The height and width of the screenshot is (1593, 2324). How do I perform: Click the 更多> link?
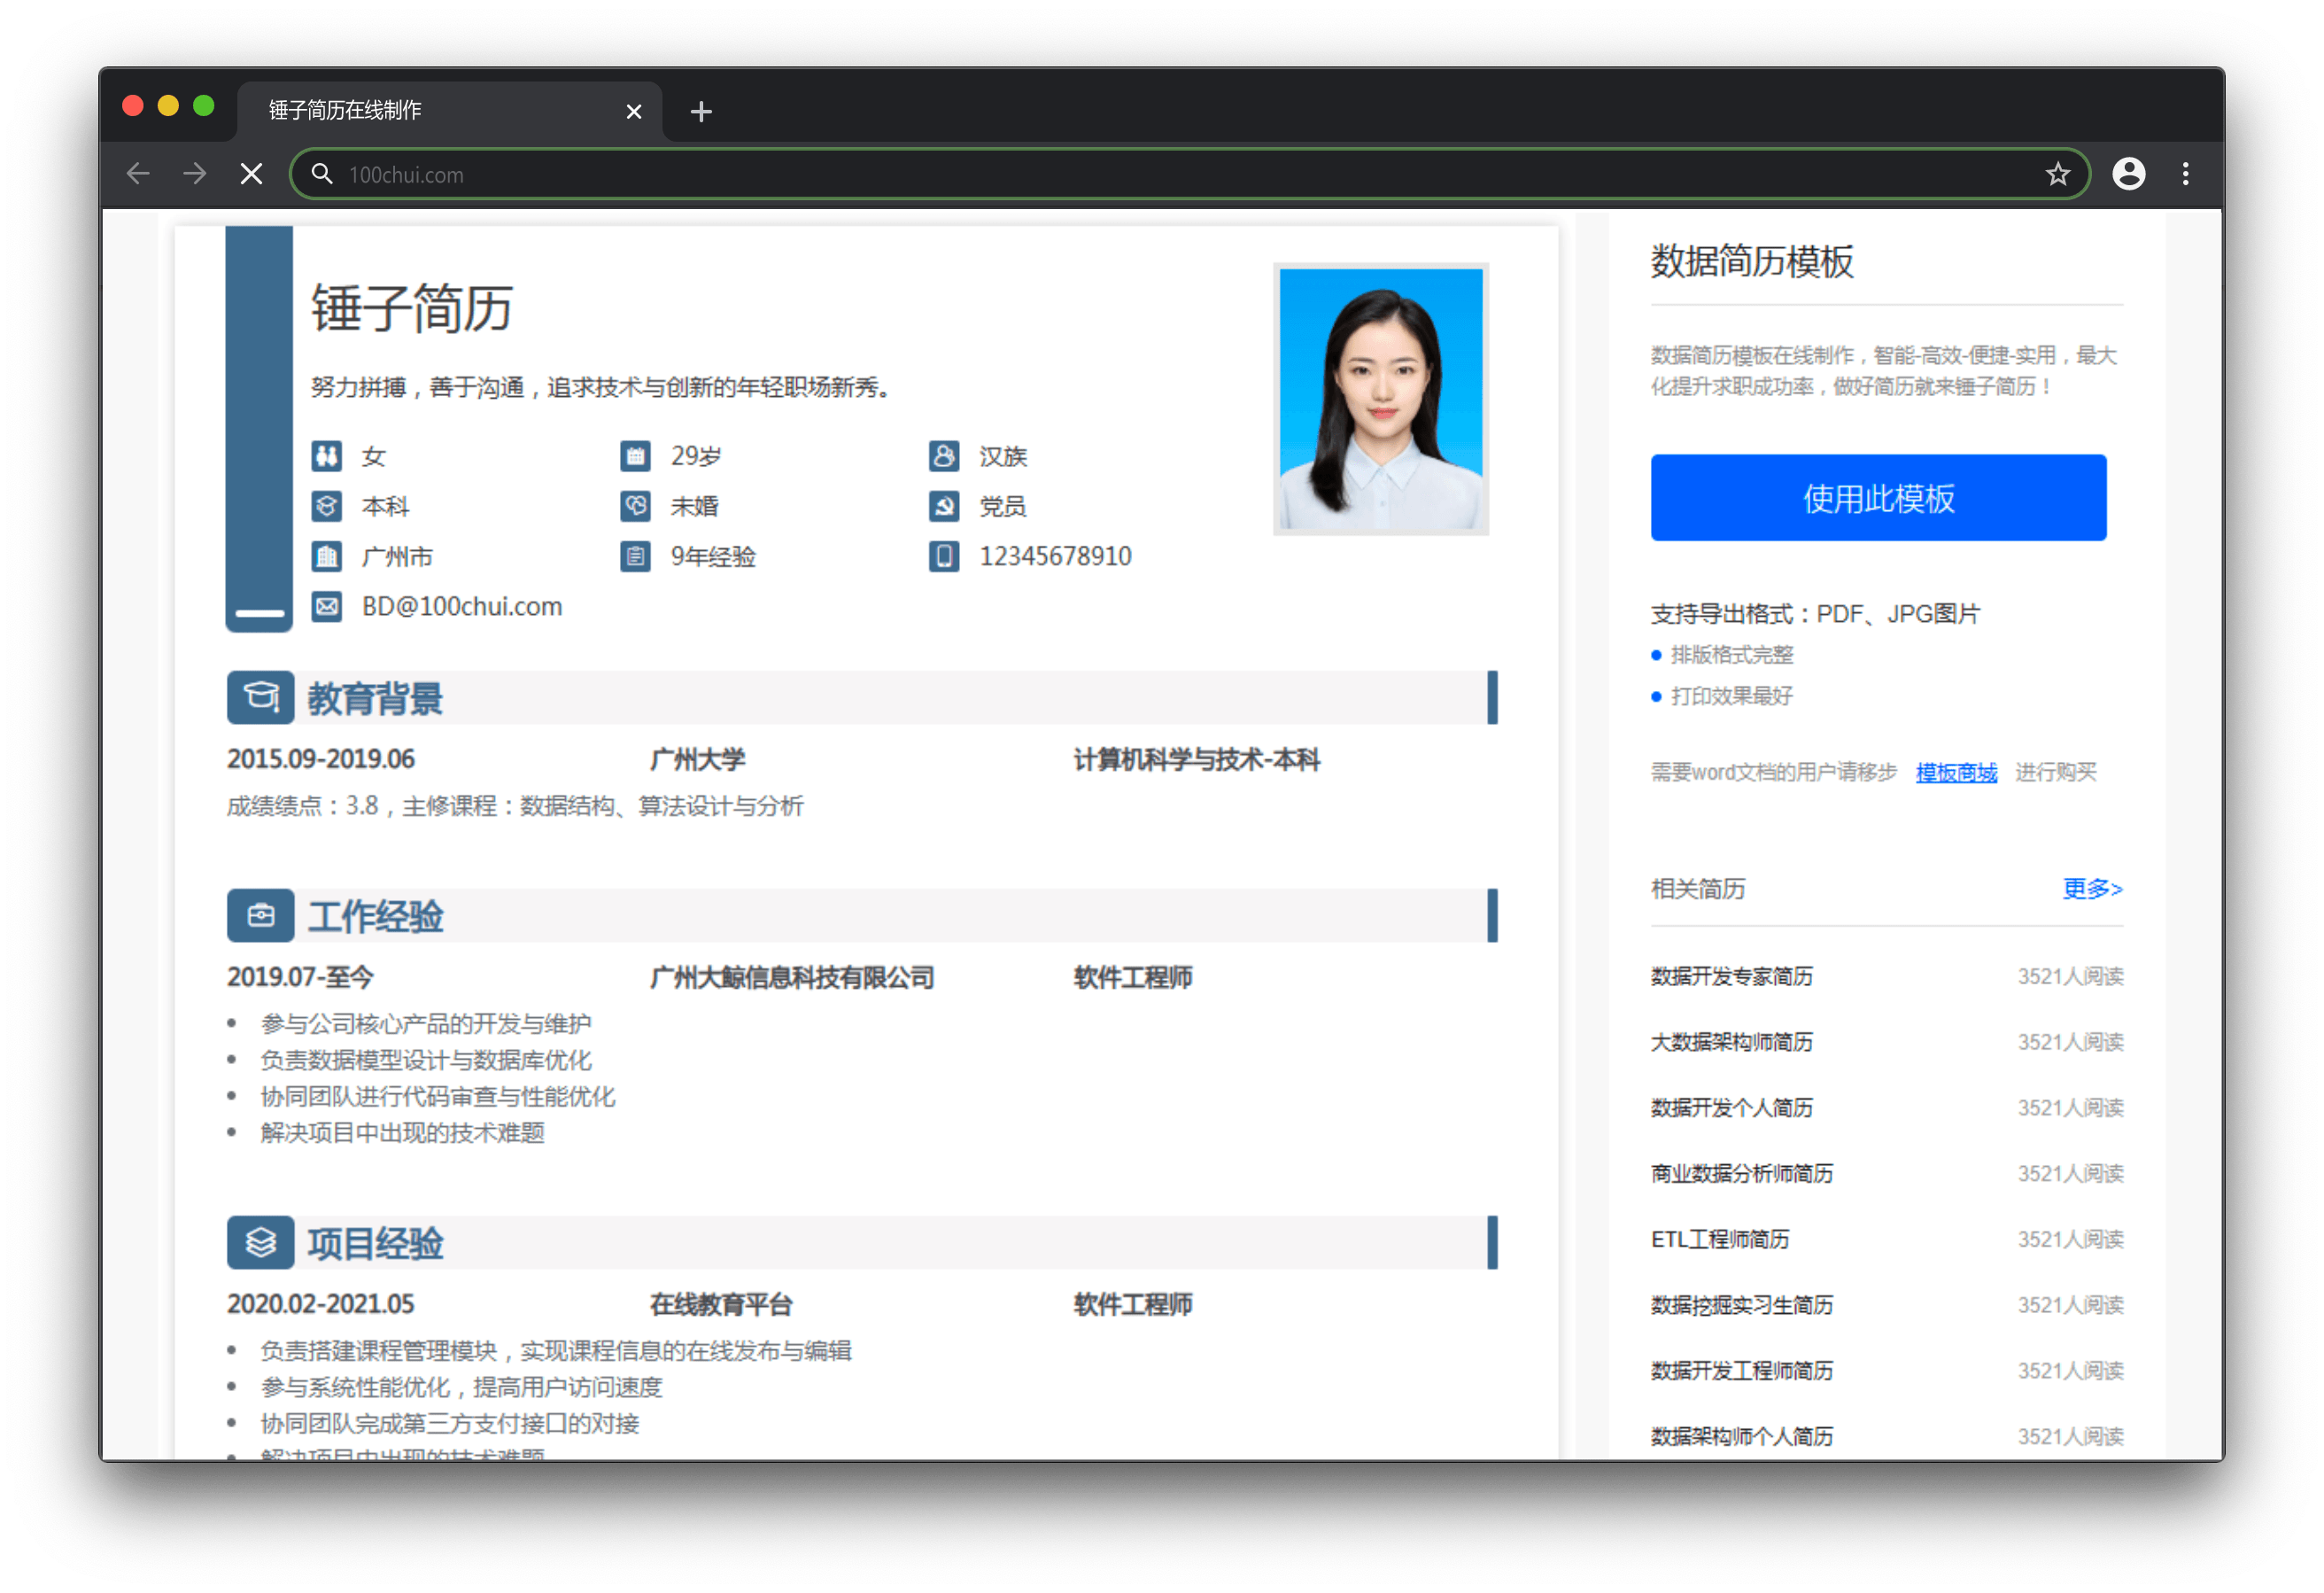tap(2092, 889)
